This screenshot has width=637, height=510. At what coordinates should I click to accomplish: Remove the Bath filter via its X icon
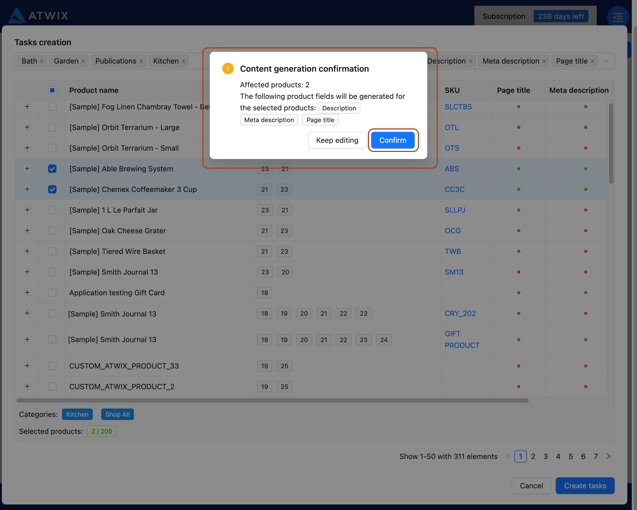point(42,61)
